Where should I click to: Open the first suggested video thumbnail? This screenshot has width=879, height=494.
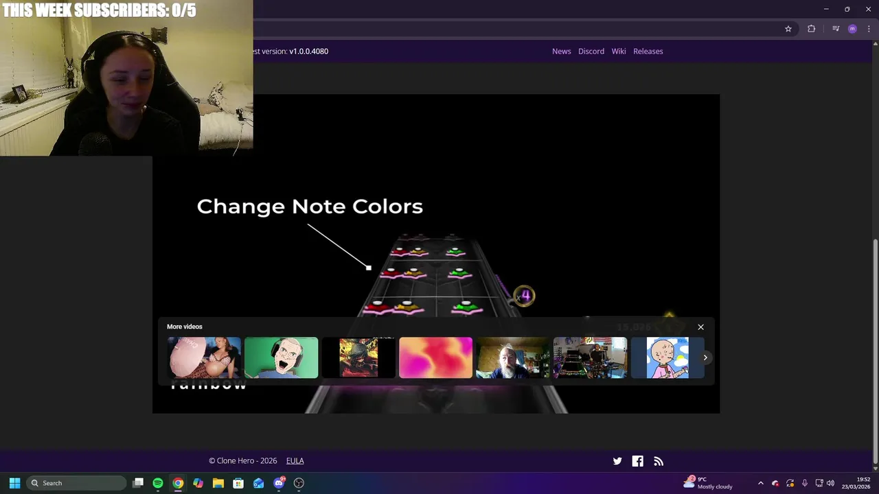pos(204,357)
